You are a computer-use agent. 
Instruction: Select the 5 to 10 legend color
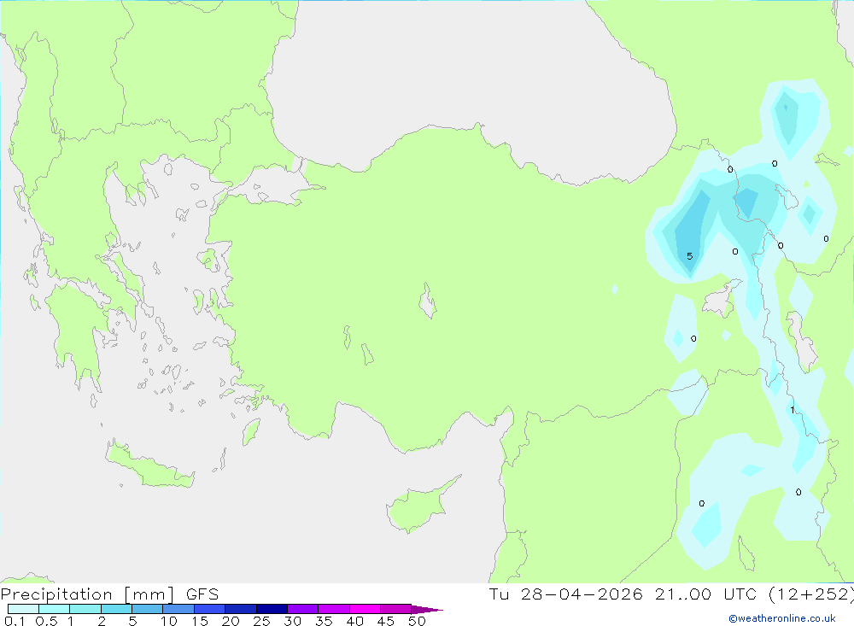coord(148,609)
